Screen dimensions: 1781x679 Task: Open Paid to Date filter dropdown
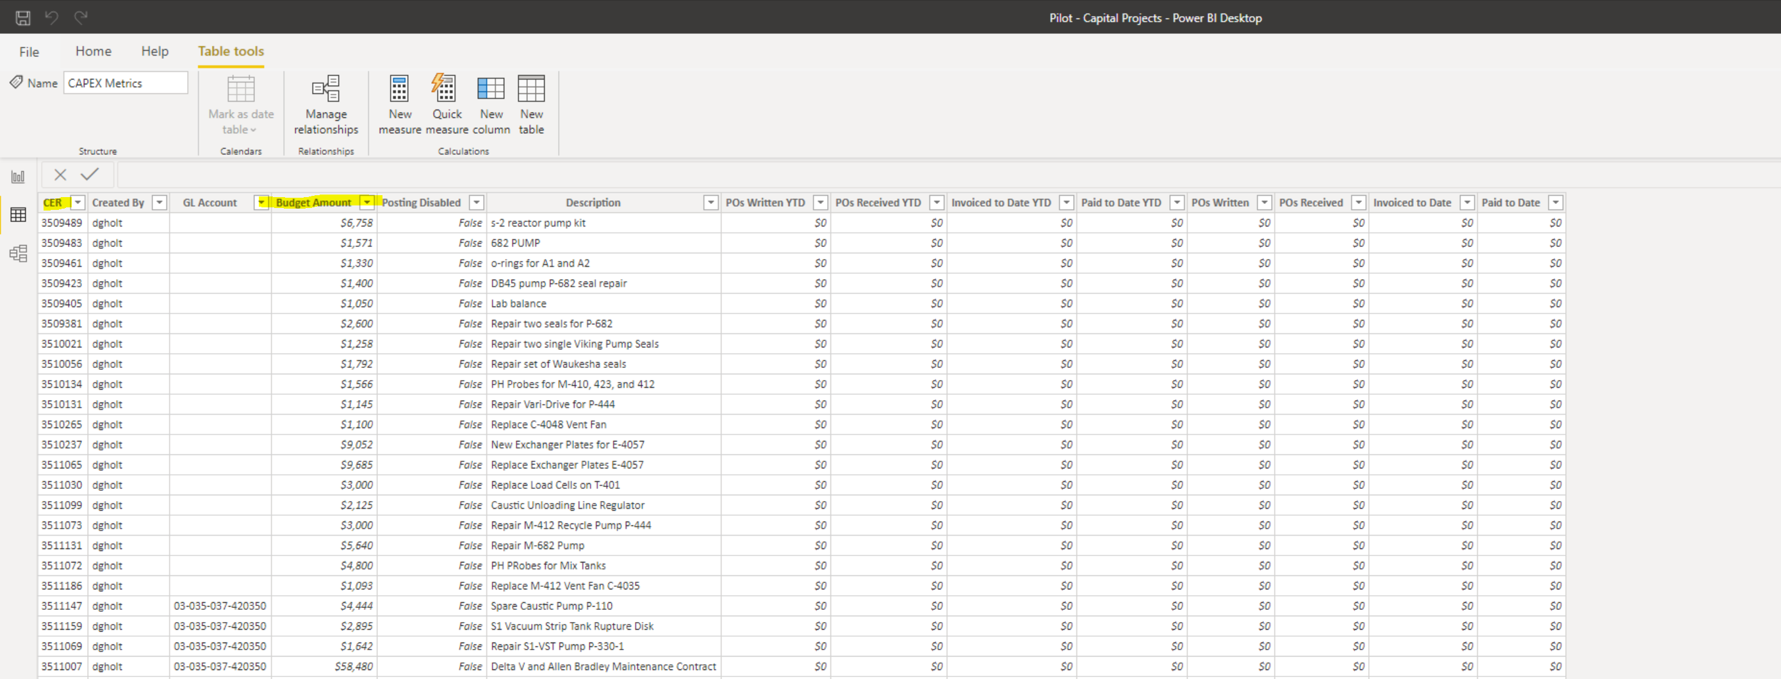pyautogui.click(x=1555, y=202)
